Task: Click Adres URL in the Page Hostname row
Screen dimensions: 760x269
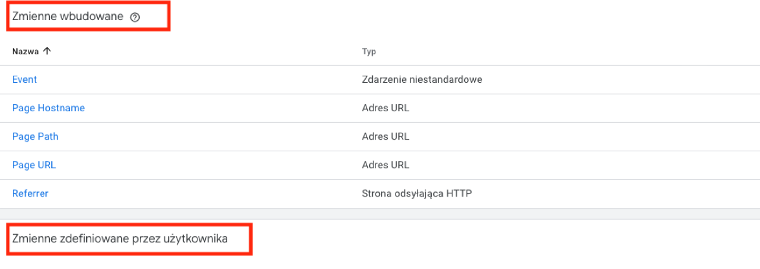Action: coord(385,109)
